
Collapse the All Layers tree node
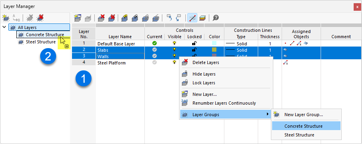[x=4, y=27]
